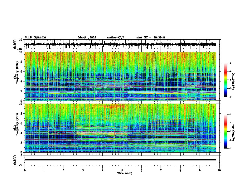Click inside the ch.1 spectrogram plot
Screen dimensions: 247x191
coord(120,76)
